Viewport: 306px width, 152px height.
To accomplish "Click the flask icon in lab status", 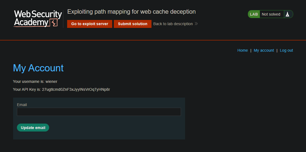I will [287, 14].
